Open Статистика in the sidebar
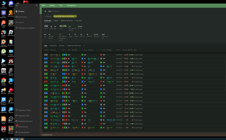This screenshot has width=226, height=140. pos(22,17)
